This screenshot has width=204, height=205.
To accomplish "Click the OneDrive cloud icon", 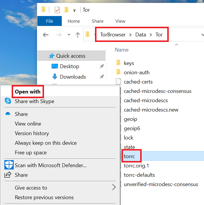I will point(8,114).
